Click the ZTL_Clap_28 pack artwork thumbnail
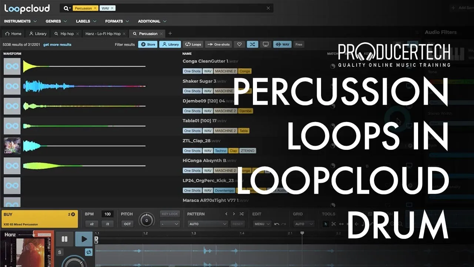474x267 pixels. [12, 146]
